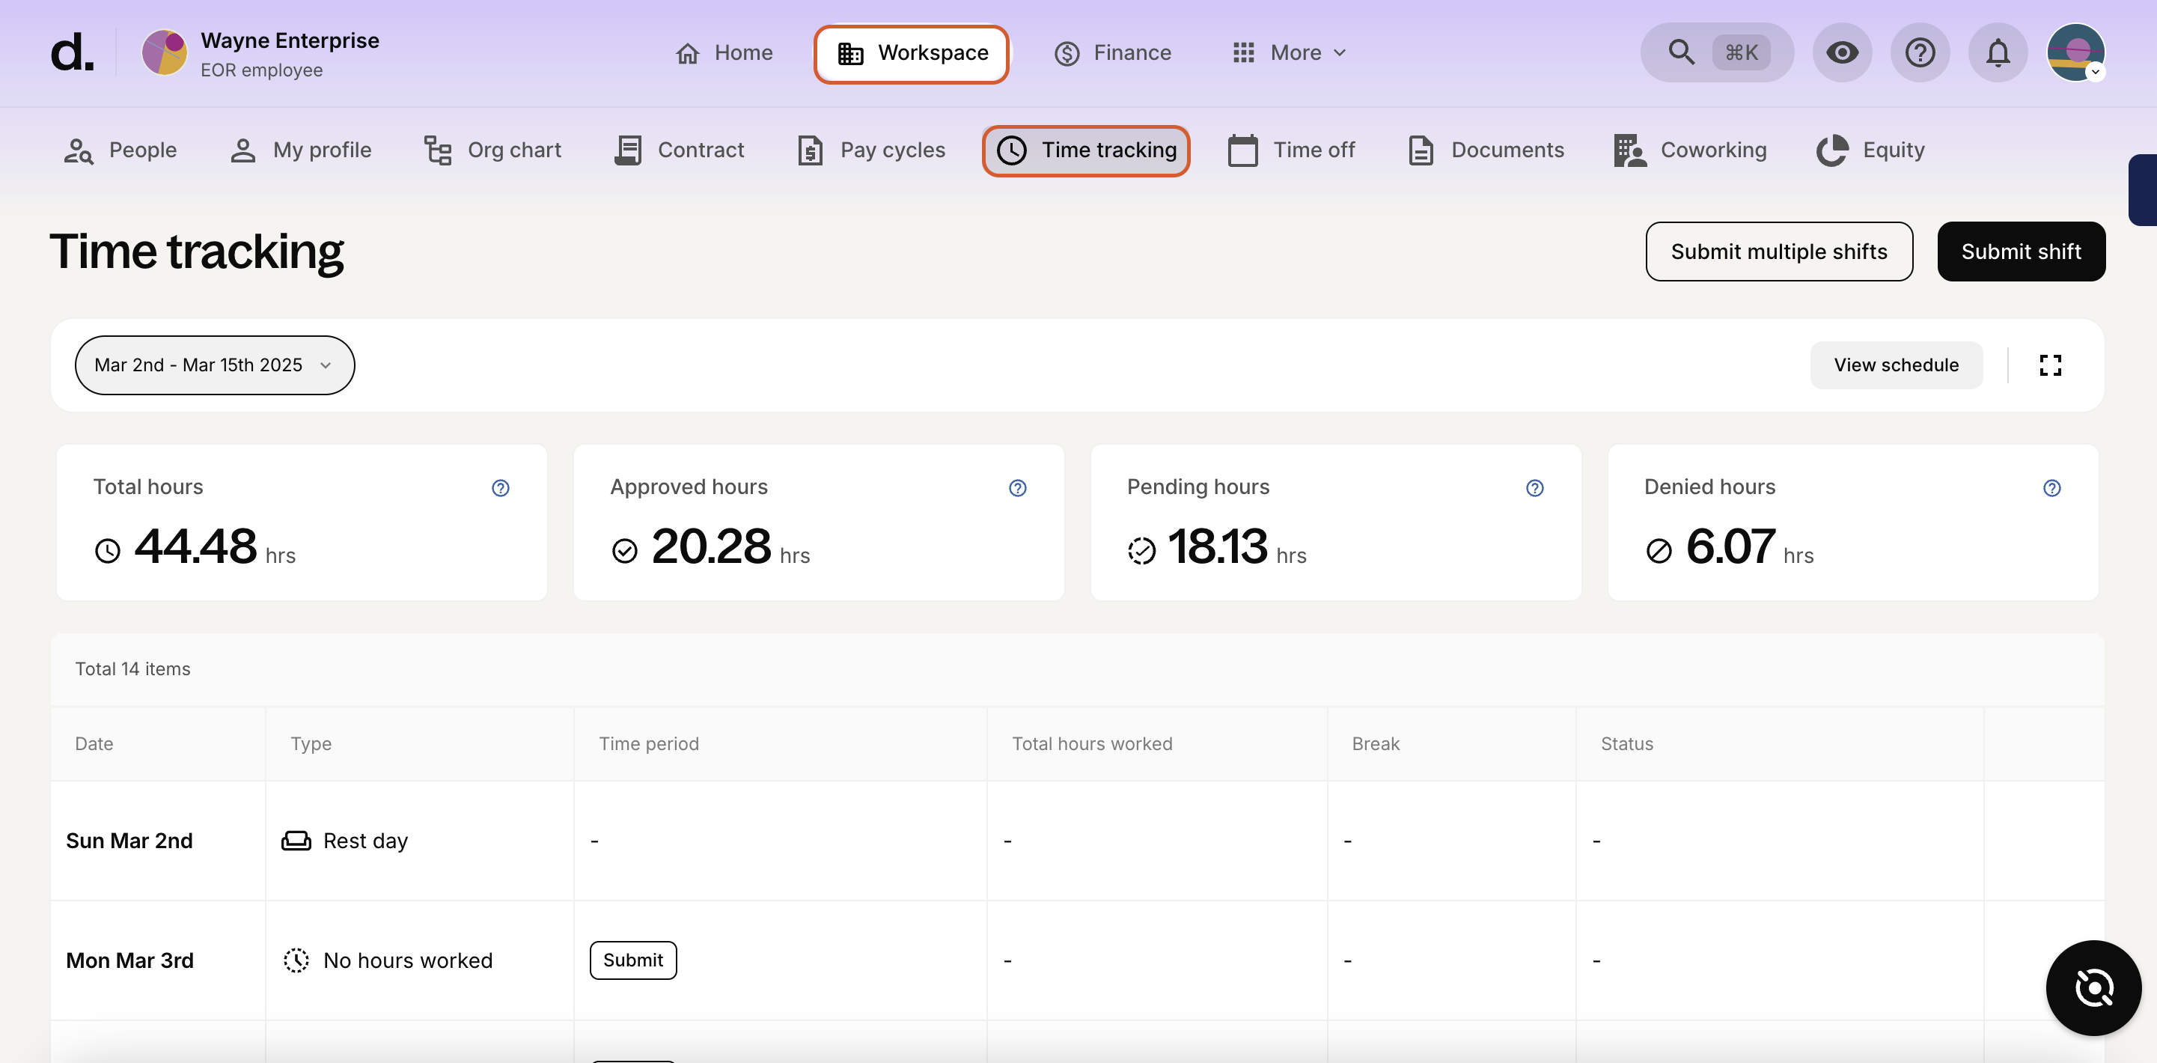This screenshot has width=2157, height=1063.
Task: Click Submit for Mon Mar 3rd
Action: point(633,960)
